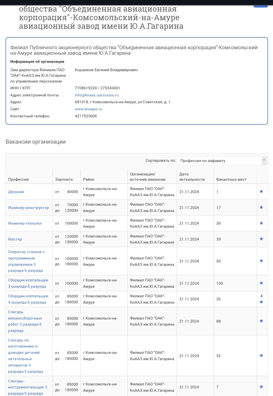The width and height of the screenshot is (273, 396).
Task: Click vacancy count 88 for Слесарь механосборочных работ
Action: coord(218,321)
